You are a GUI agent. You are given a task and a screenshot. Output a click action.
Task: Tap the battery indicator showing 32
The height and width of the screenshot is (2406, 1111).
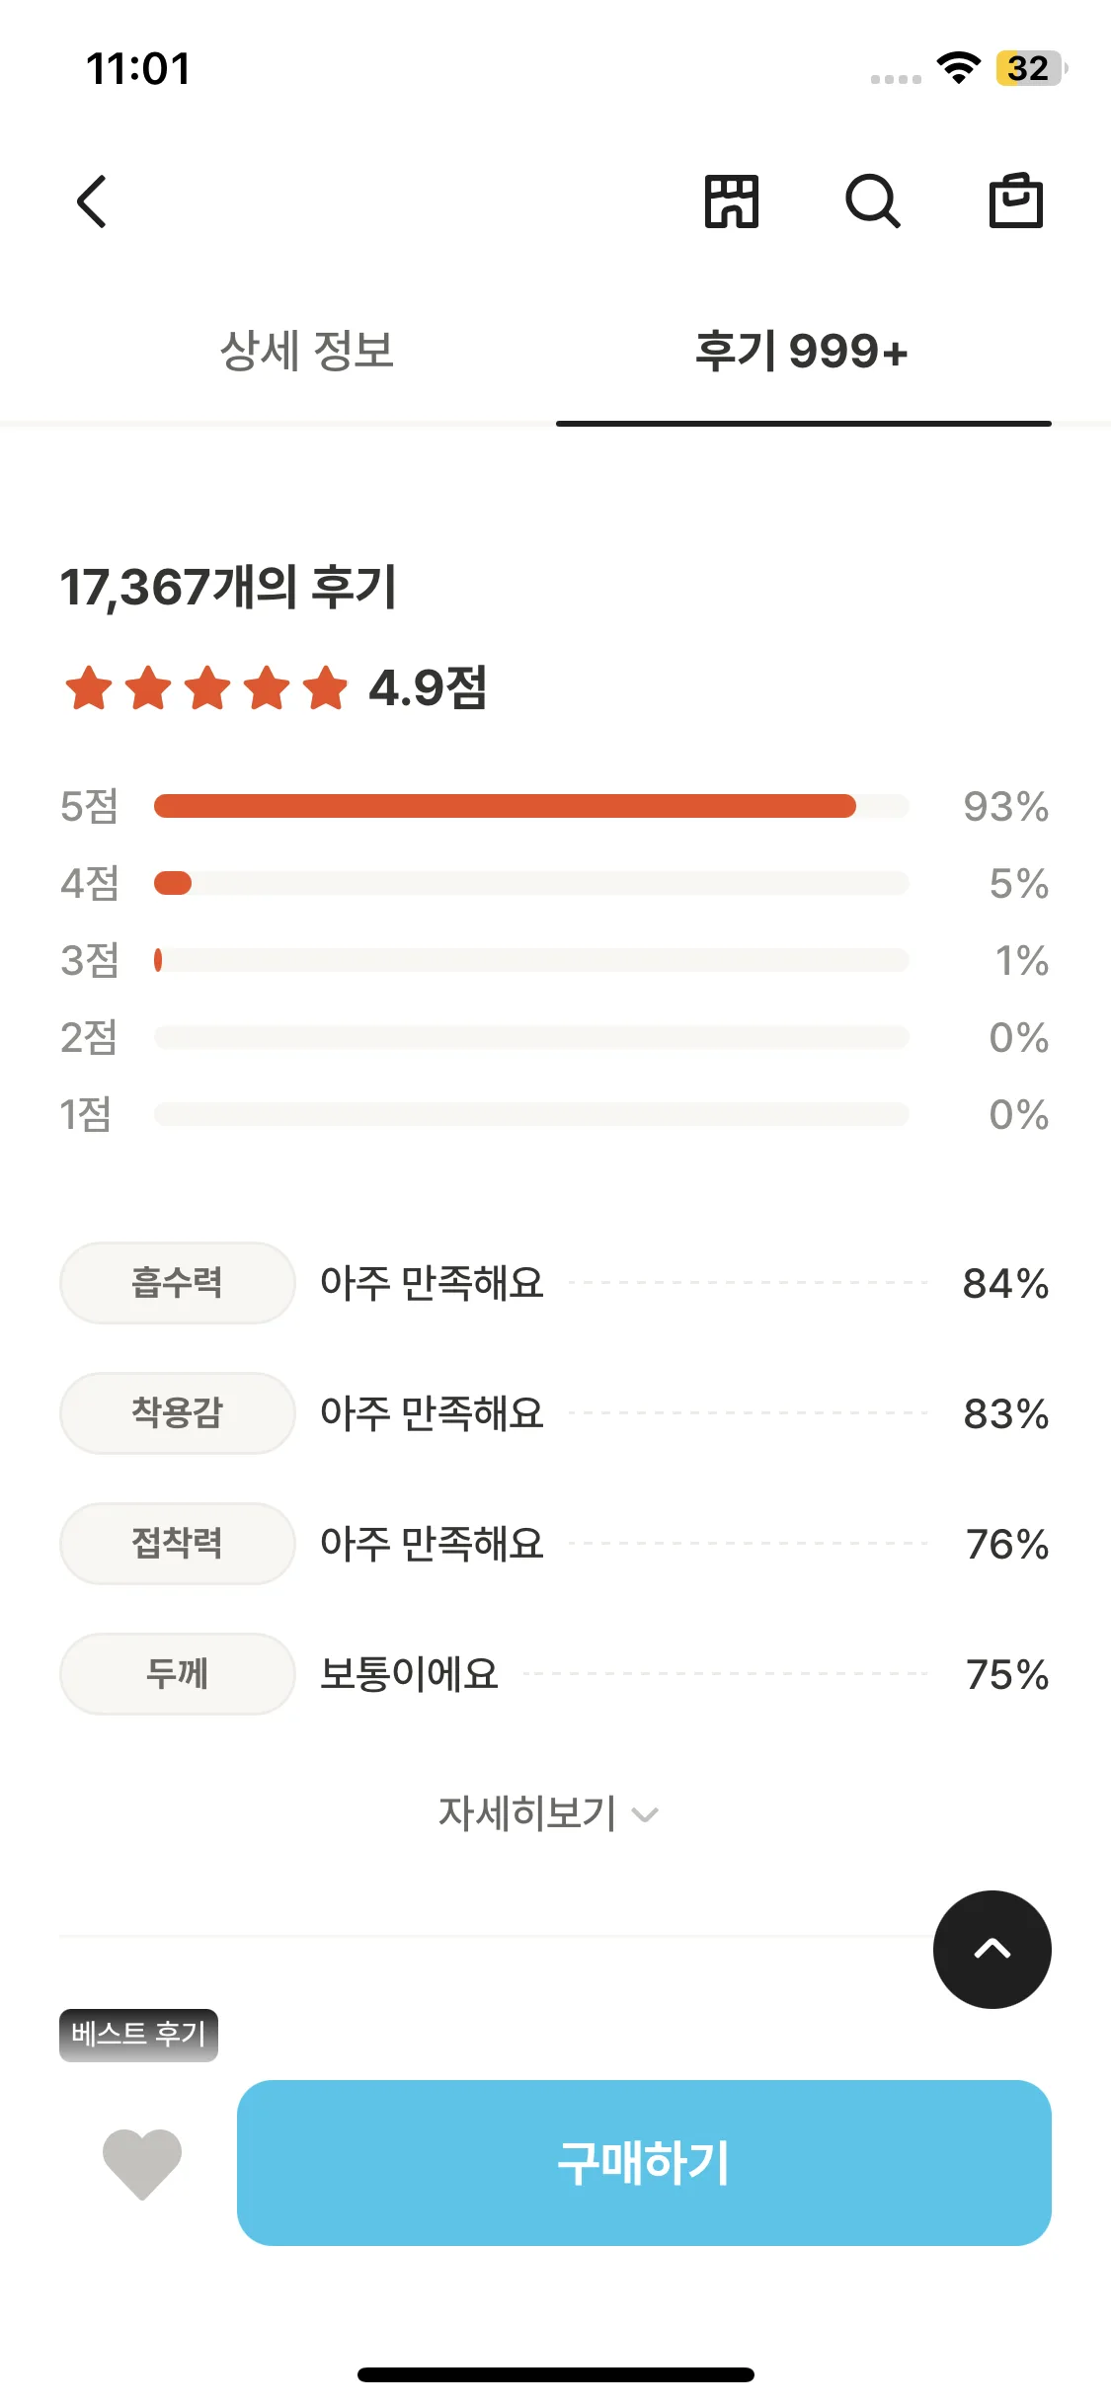pyautogui.click(x=1029, y=68)
